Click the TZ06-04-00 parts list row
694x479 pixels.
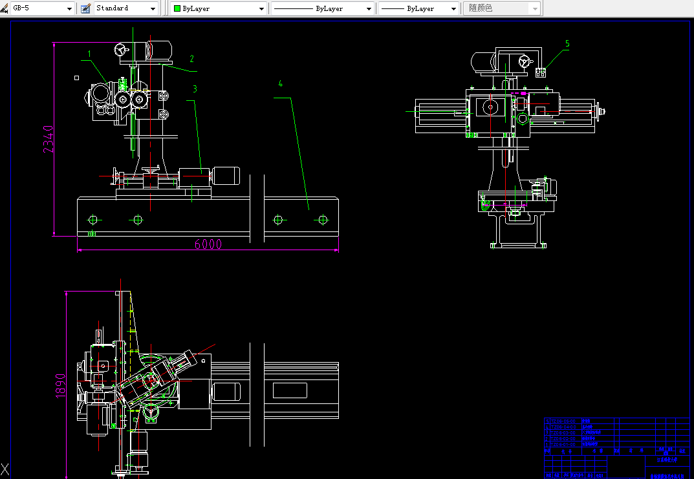(x=618, y=427)
